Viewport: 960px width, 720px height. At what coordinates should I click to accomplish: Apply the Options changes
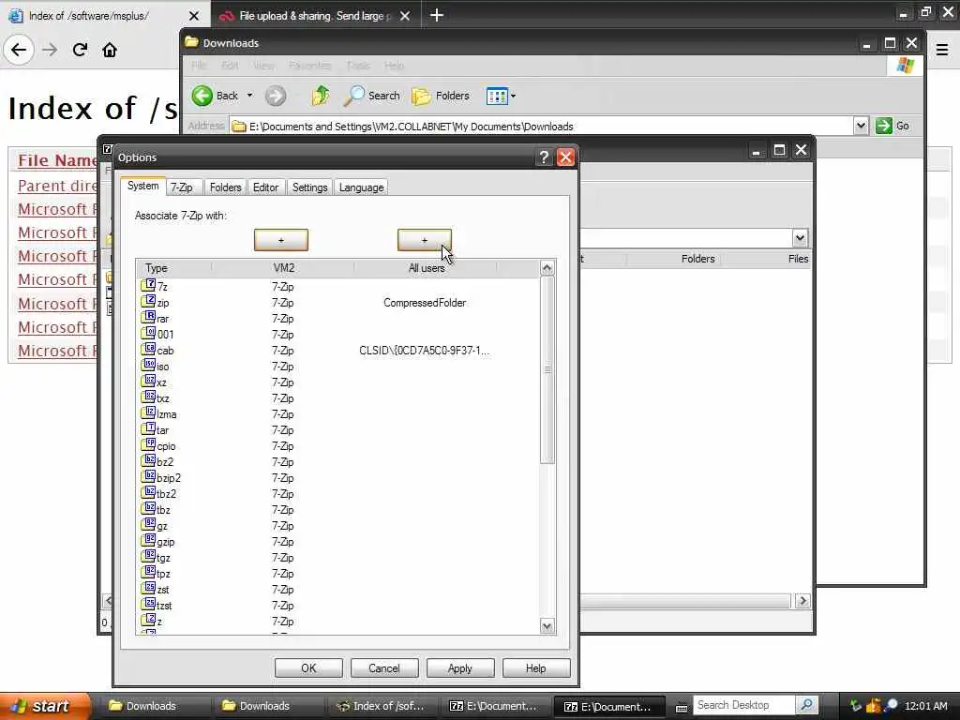(459, 667)
